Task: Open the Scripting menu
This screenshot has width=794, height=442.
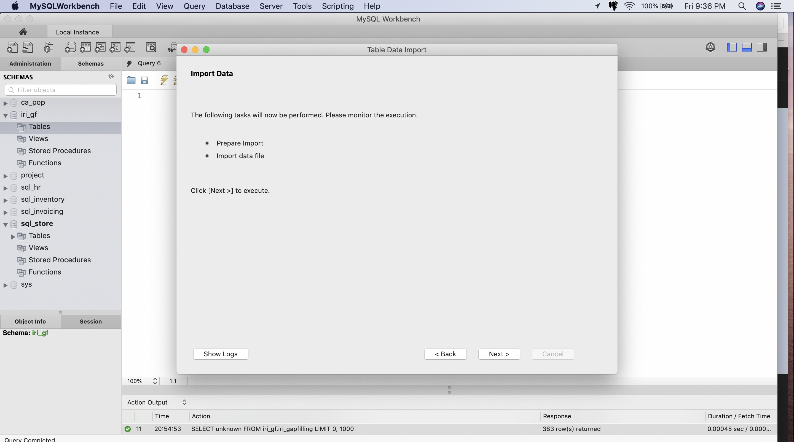Action: (337, 6)
